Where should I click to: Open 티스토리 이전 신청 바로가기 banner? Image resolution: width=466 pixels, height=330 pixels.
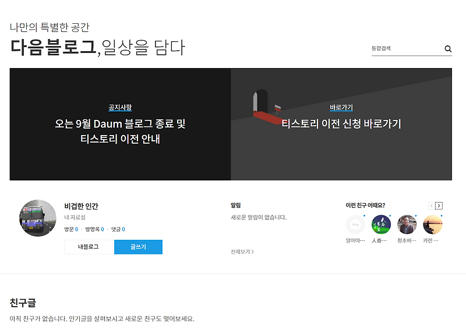pyautogui.click(x=341, y=124)
